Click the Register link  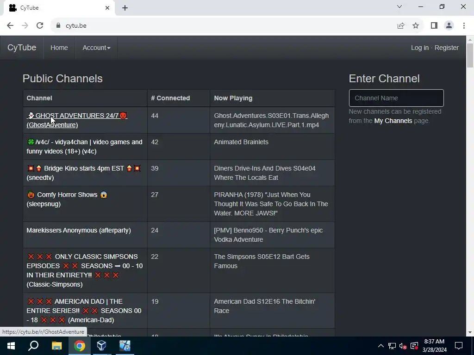(447, 48)
